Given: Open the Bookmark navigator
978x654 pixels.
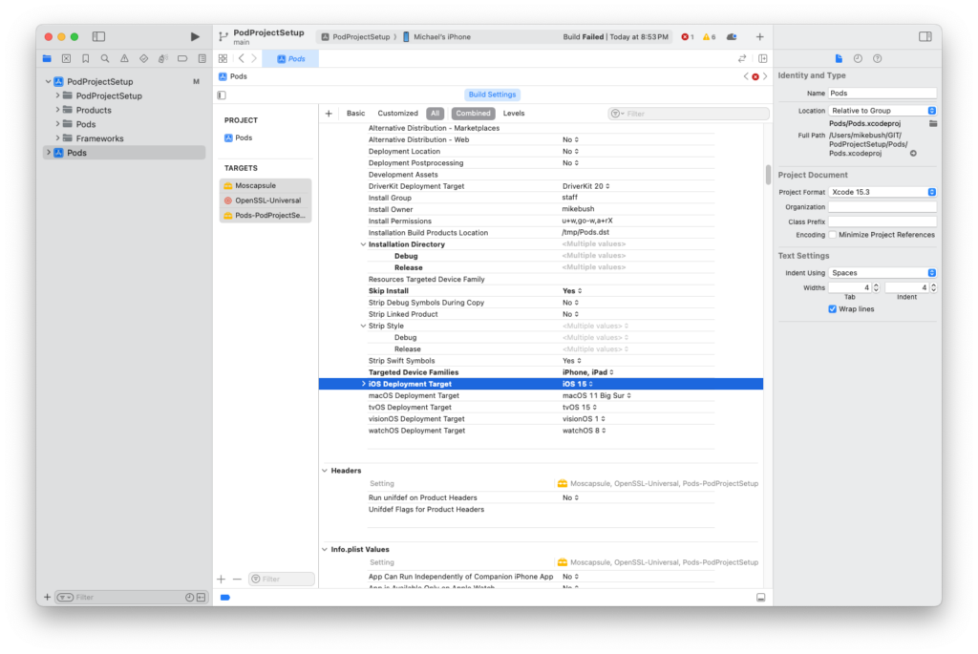Looking at the screenshot, I should click(85, 58).
